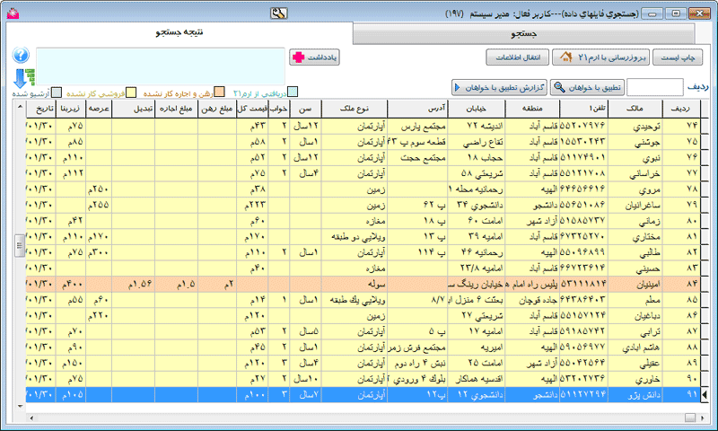Open the wrench tools icon in title bar
The height and width of the screenshot is (431, 718).
coord(278,13)
